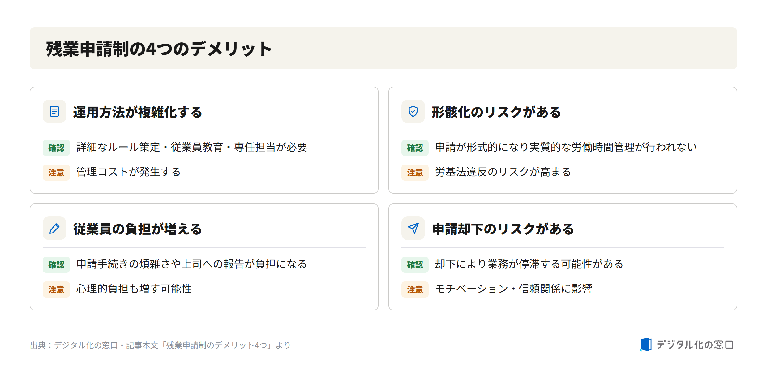Click the document icon beside 運用方法が複雑化する
Screen dimensions: 767x381
pyautogui.click(x=54, y=111)
